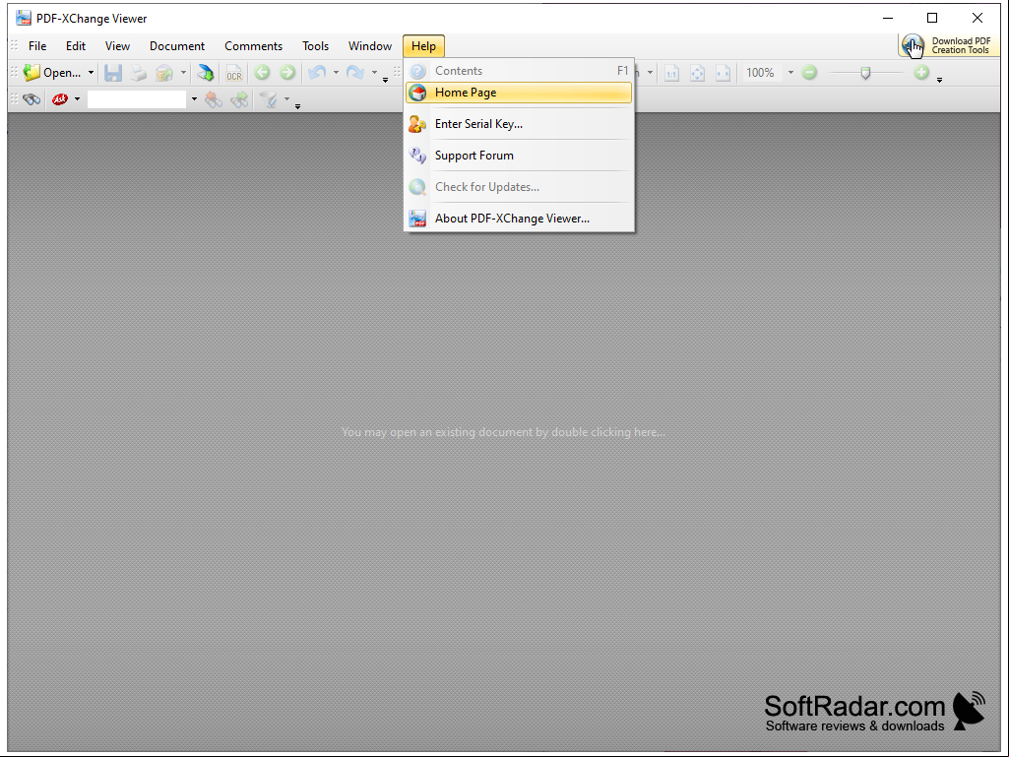Go to next view green arrow
Image resolution: width=1009 pixels, height=757 pixels.
(287, 73)
